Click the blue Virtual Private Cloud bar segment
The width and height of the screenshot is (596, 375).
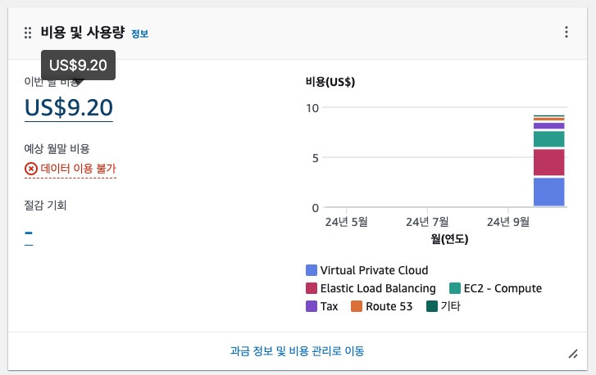549,192
